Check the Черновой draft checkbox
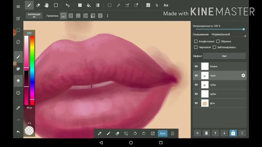This screenshot has height=147, width=262. point(196,47)
